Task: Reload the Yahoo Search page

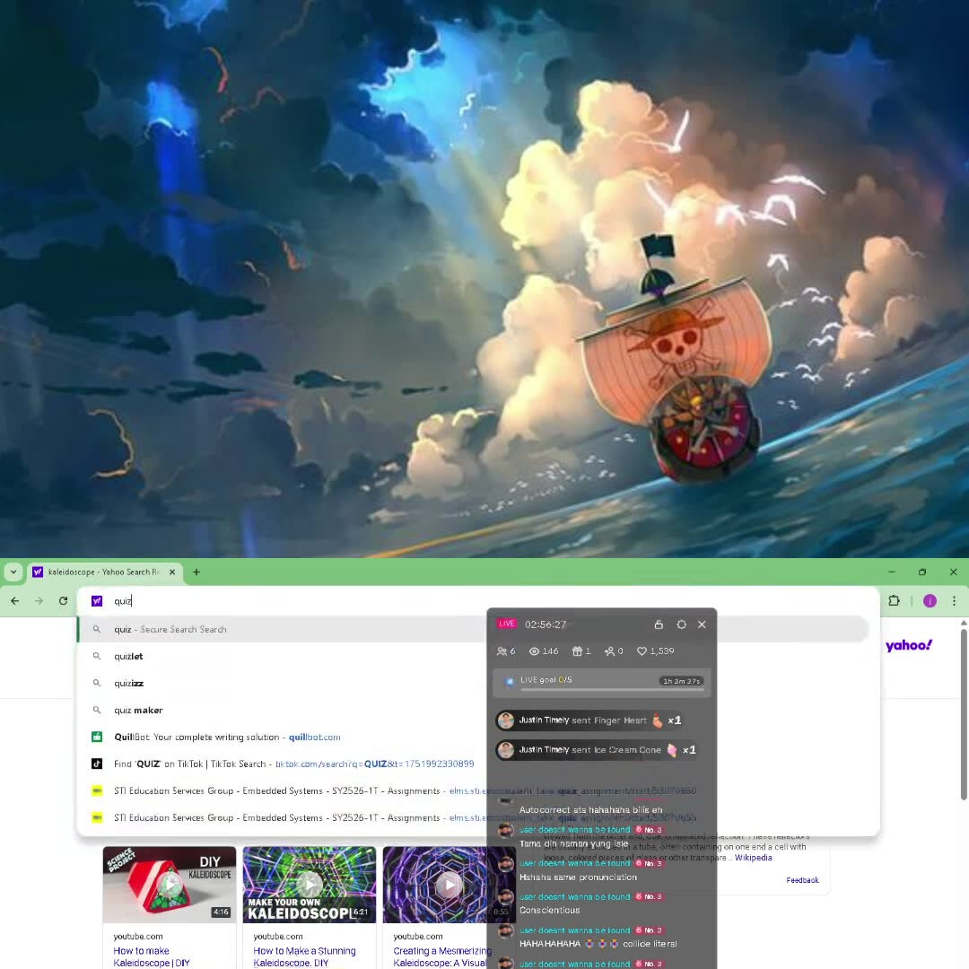Action: click(63, 601)
